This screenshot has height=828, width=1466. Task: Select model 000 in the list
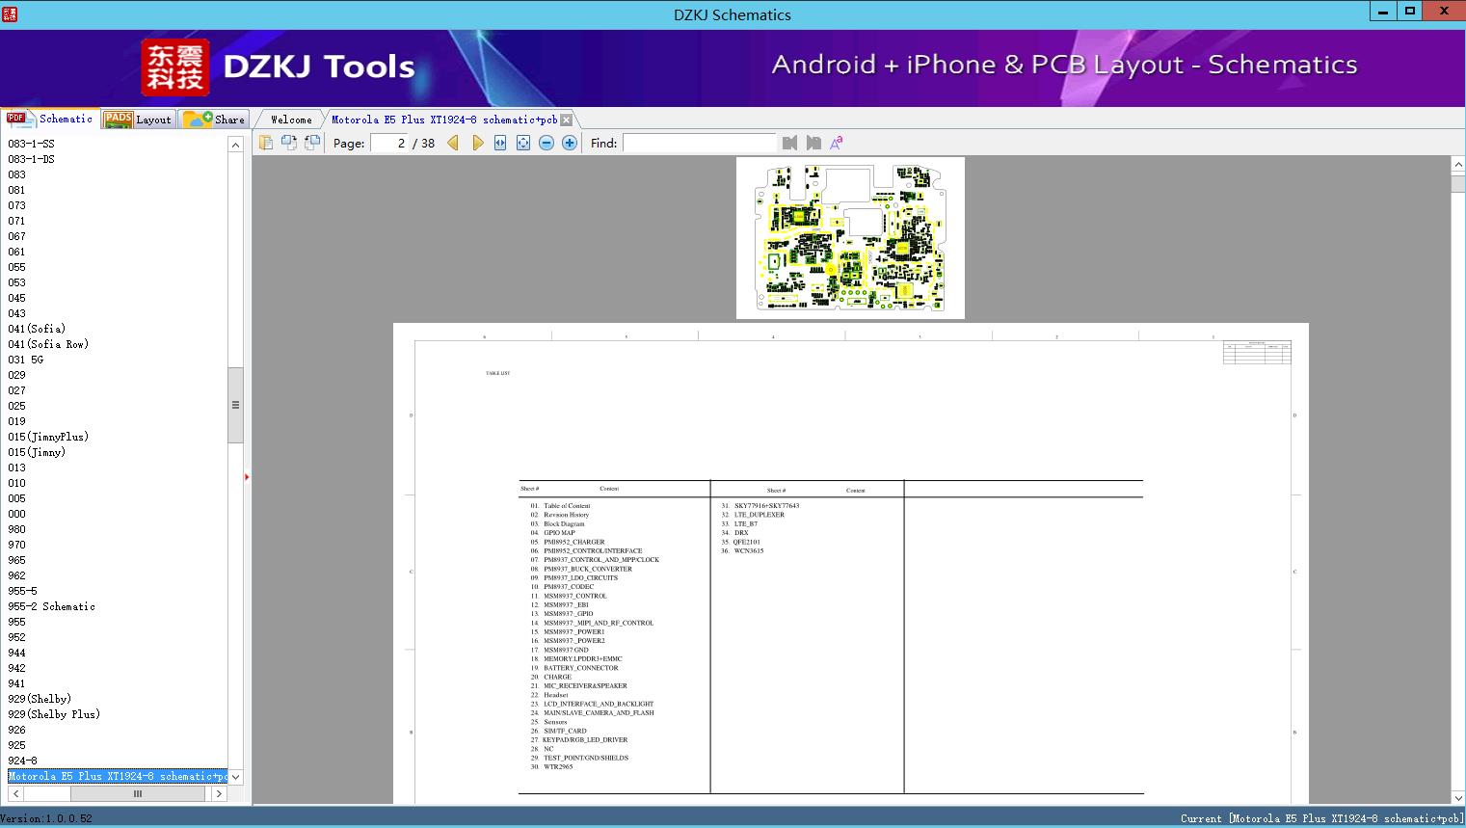16,514
